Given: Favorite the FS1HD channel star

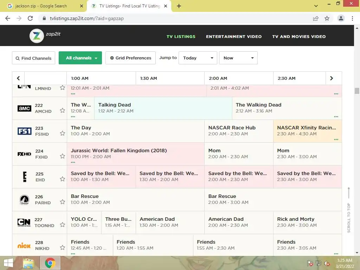Looking at the screenshot, I should [63, 133].
